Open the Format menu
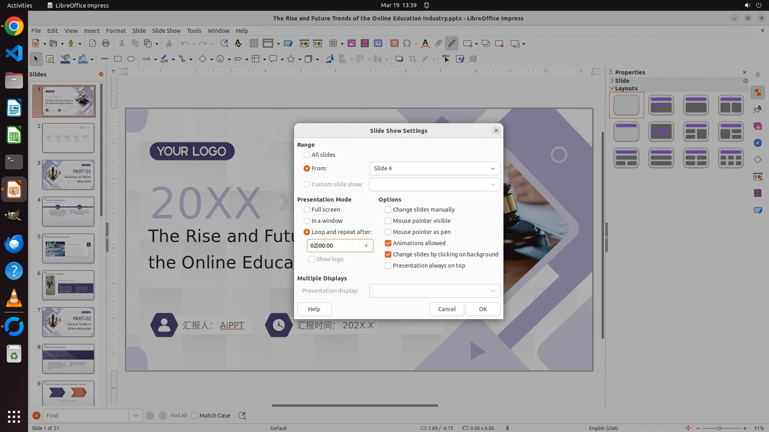Viewport: 769px width, 432px height. [116, 31]
